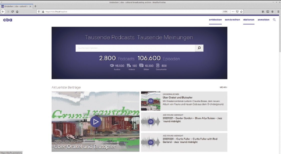
Task: Bookmark this page with star icon
Action: pyautogui.click(x=241, y=11)
